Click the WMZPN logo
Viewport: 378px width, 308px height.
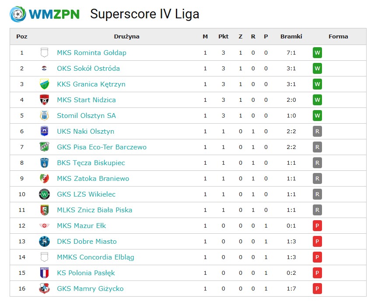click(x=45, y=14)
